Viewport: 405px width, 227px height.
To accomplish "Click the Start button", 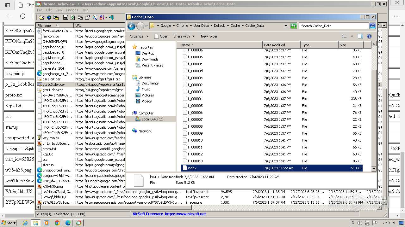I will pyautogui.click(x=9, y=223).
